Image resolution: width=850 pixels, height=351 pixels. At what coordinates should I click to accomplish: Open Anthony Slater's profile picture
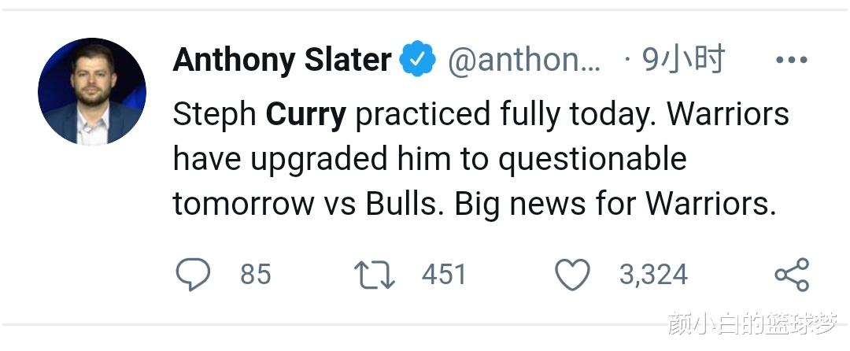coord(92,92)
